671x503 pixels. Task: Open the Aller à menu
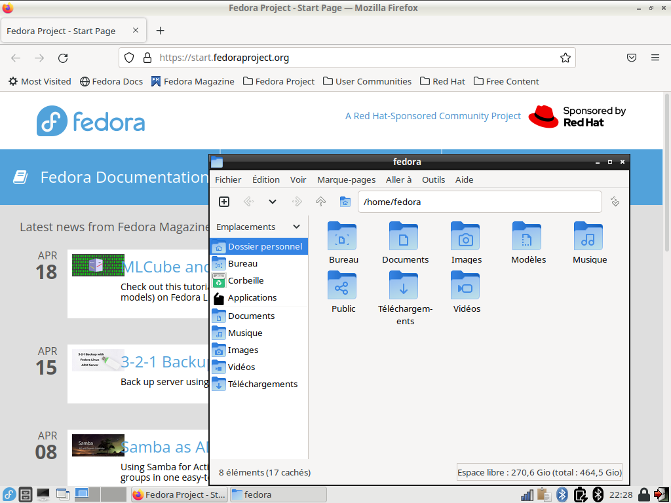click(398, 179)
